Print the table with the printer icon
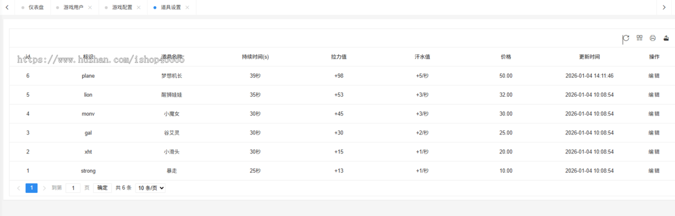This screenshot has height=216, width=675. [x=653, y=38]
